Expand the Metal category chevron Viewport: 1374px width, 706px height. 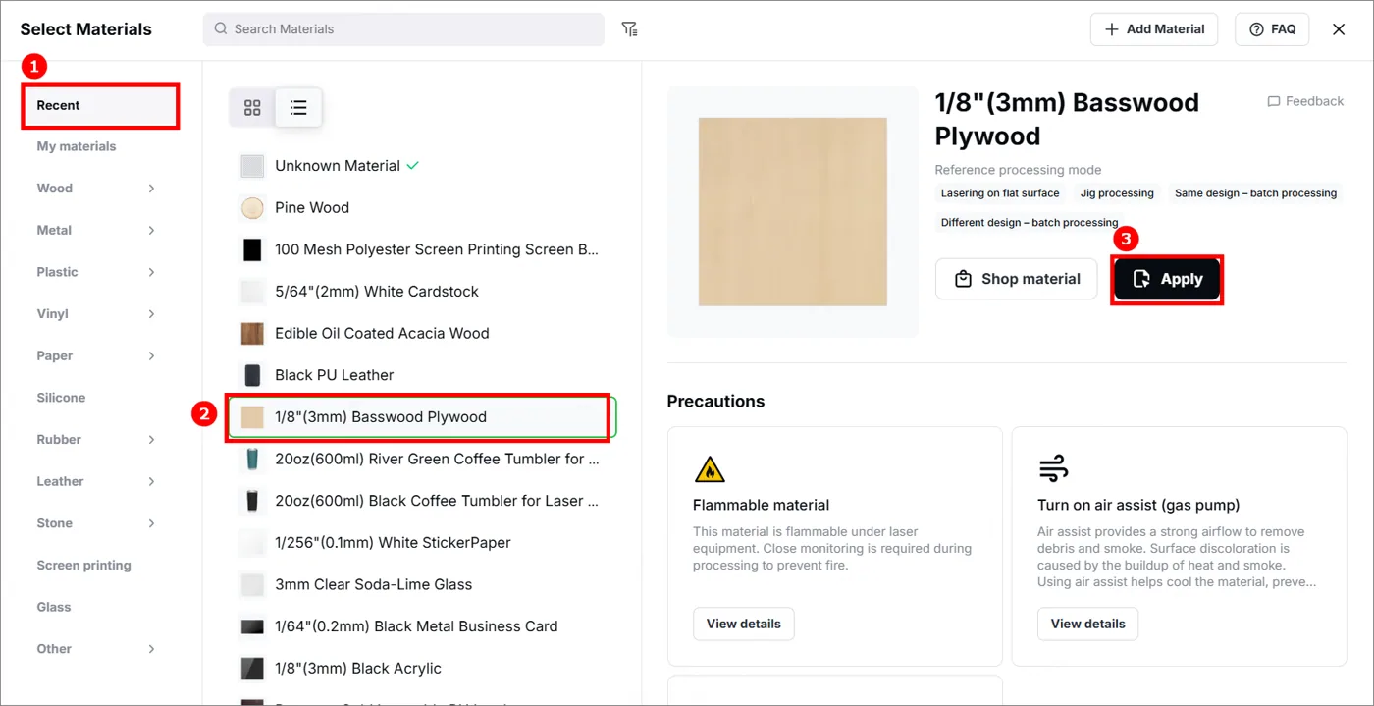pyautogui.click(x=151, y=231)
